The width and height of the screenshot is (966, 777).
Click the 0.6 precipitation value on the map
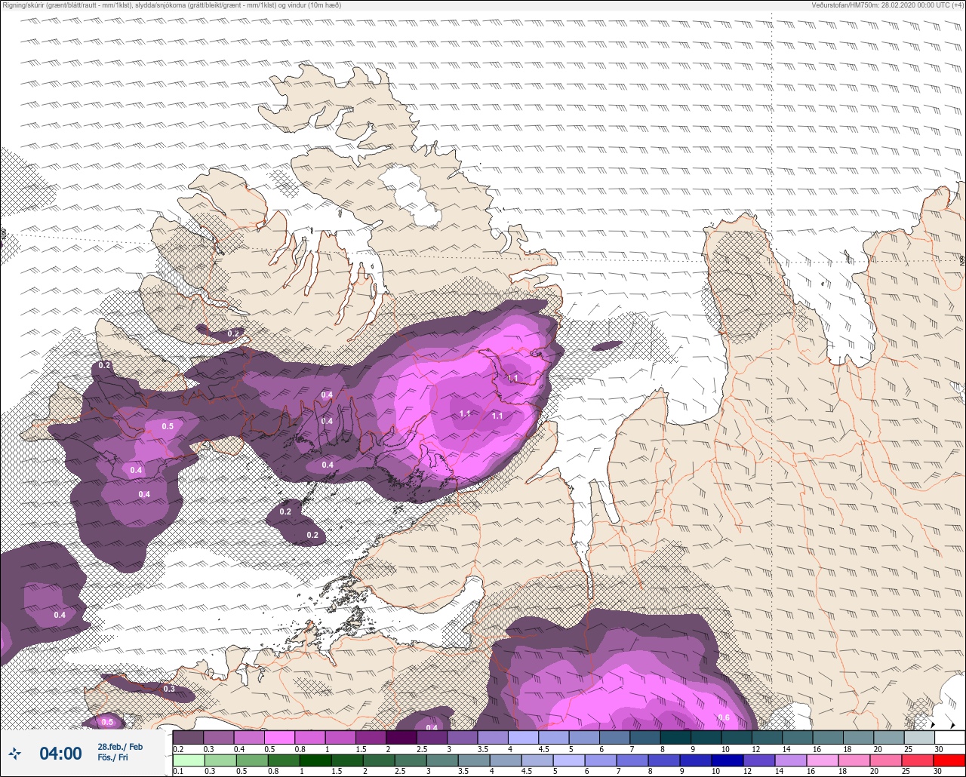(x=724, y=717)
